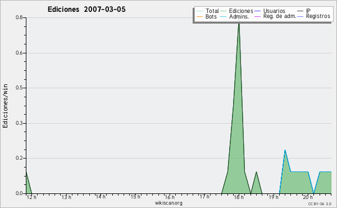The height and width of the screenshot is (208, 337).
Task: Click the '18 h' x-axis label
Action: coord(239,197)
